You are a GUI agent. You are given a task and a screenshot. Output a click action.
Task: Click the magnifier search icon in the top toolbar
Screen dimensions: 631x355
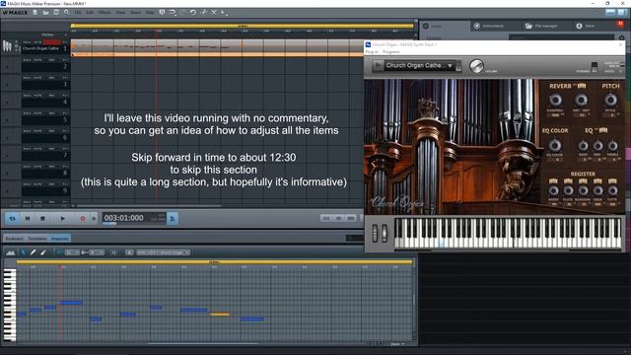pos(66,13)
